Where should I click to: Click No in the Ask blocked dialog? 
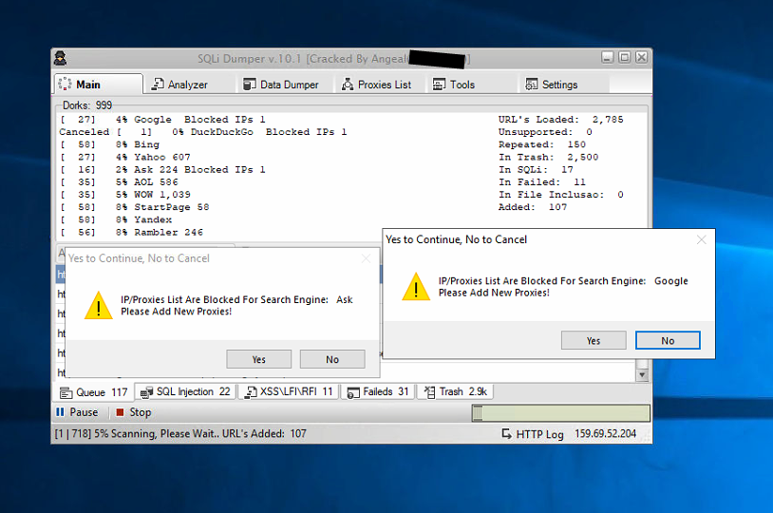(332, 359)
